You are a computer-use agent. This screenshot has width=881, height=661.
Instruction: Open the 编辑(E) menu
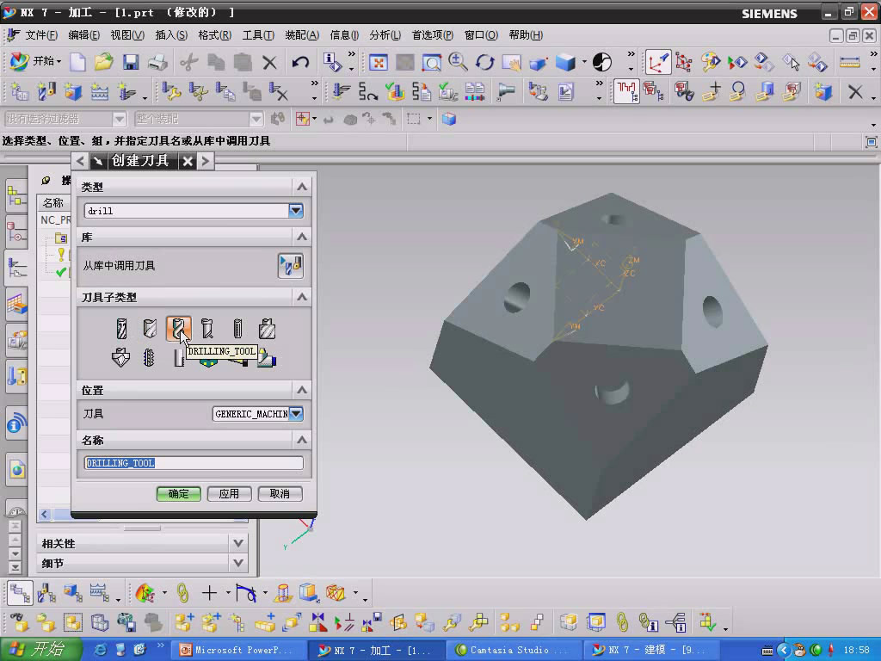pyautogui.click(x=83, y=34)
